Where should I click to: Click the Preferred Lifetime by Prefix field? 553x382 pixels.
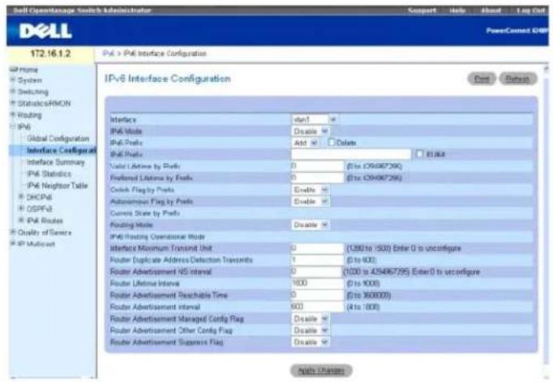pyautogui.click(x=317, y=178)
